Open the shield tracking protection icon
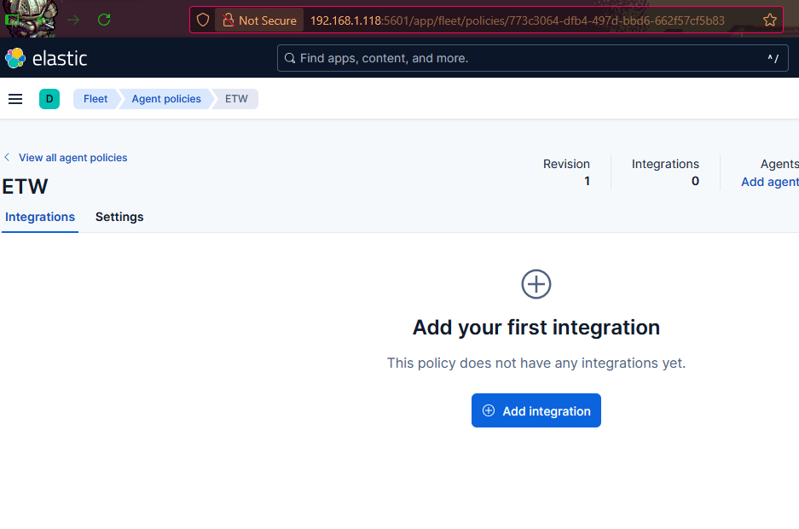This screenshot has height=529, width=799. [x=203, y=20]
